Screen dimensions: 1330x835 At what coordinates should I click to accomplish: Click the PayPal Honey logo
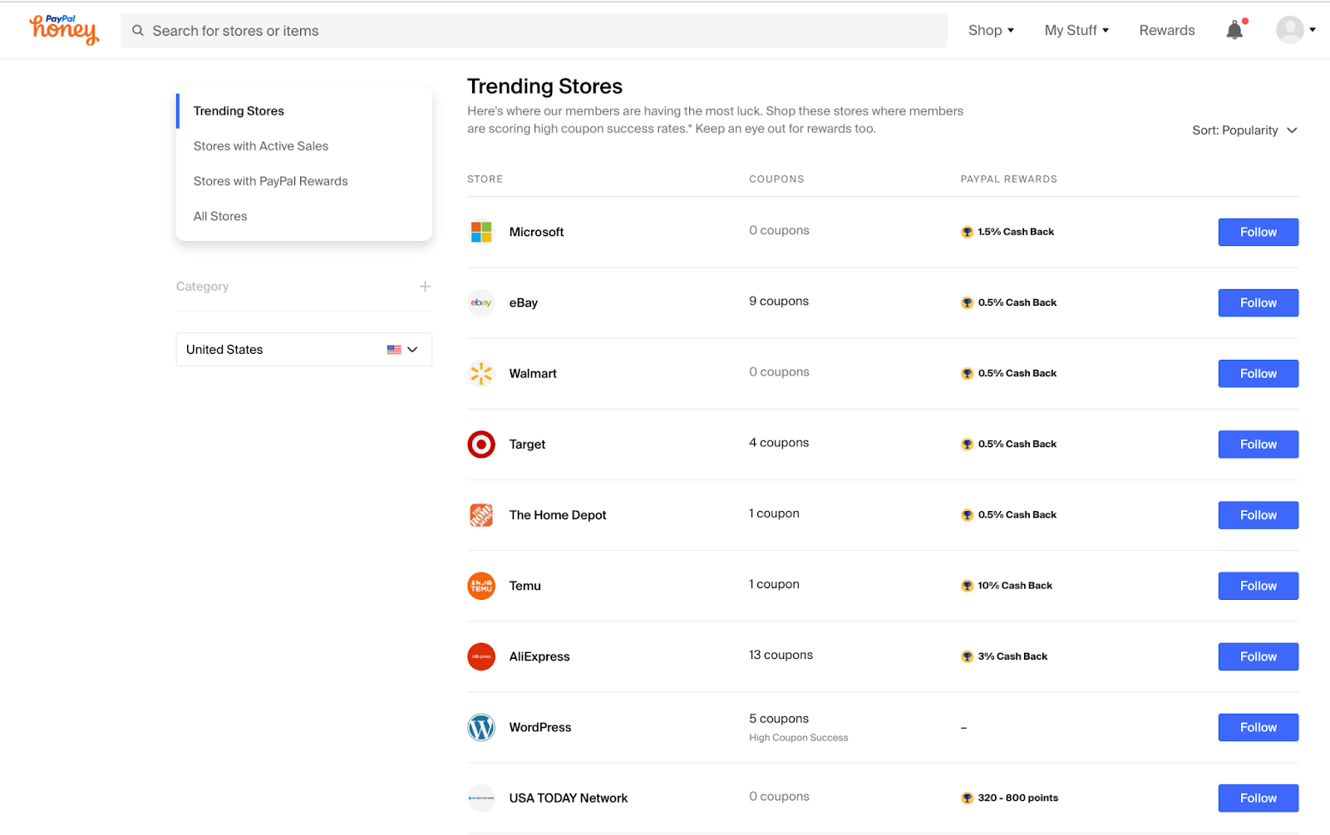click(64, 30)
